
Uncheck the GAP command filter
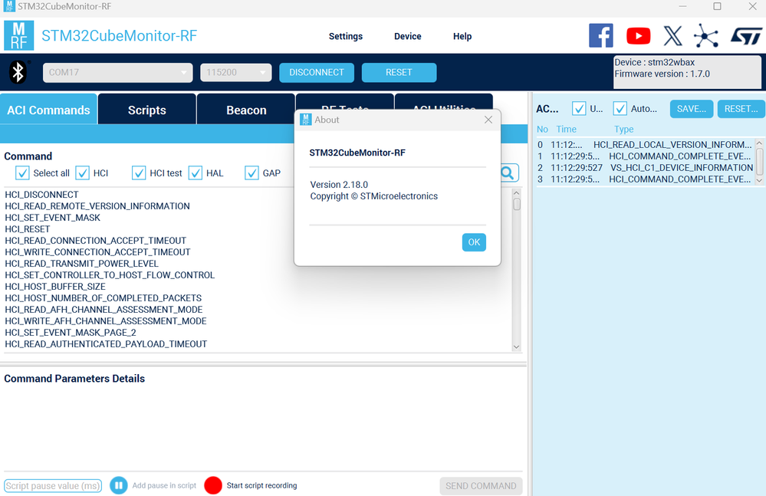tap(251, 172)
